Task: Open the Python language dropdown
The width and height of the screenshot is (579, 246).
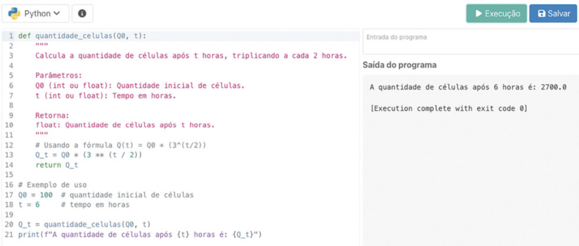Action: [35, 13]
